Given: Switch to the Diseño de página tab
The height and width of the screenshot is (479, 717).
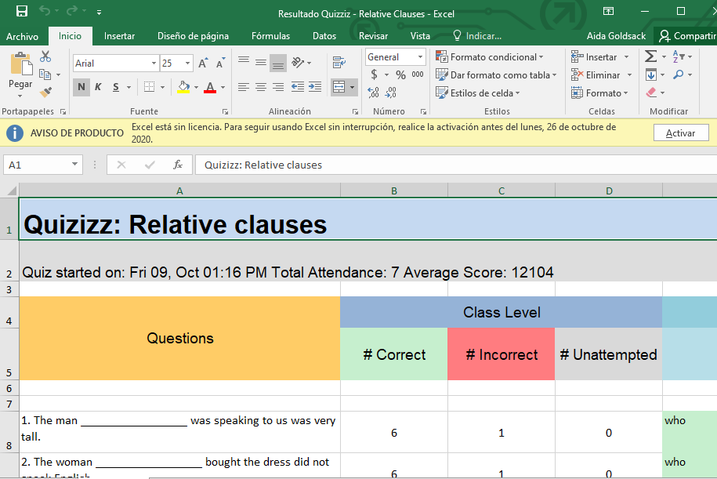Looking at the screenshot, I should [193, 36].
